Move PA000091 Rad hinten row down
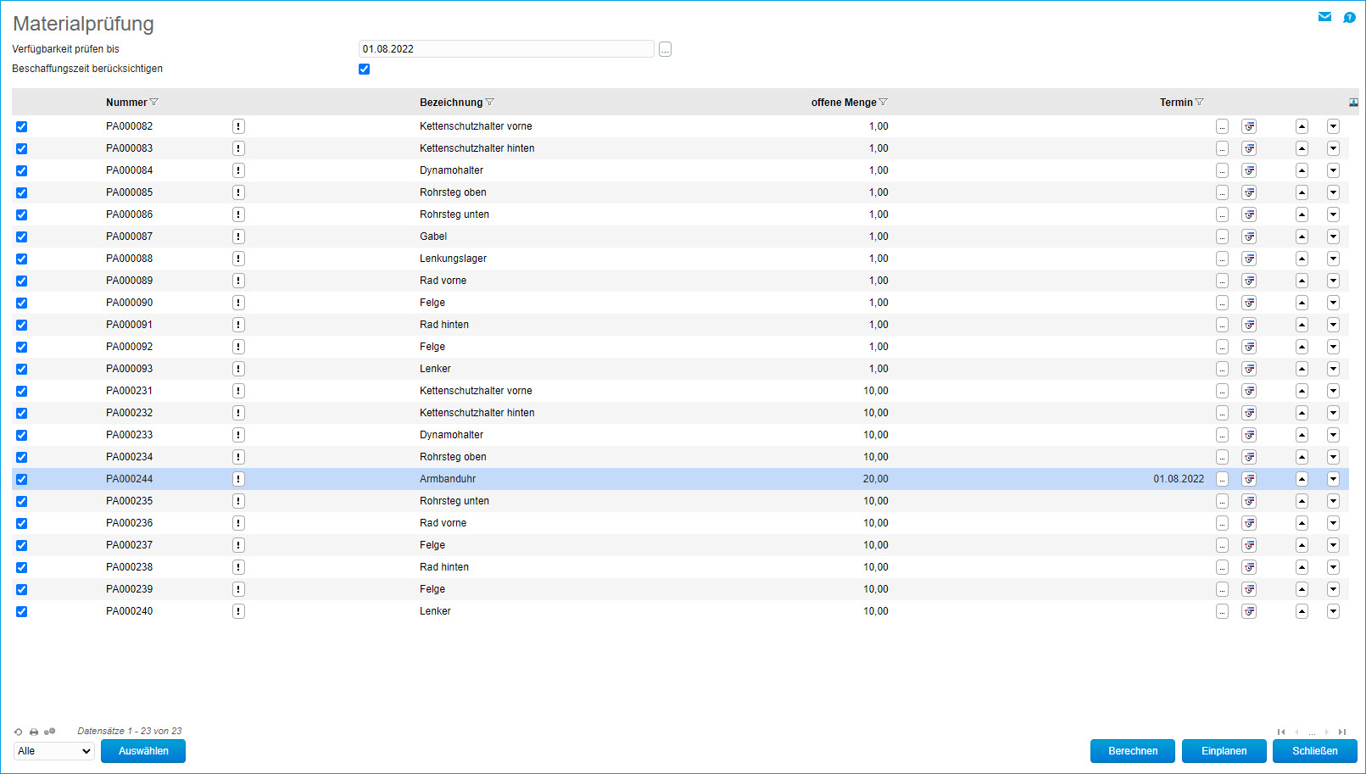Screen dimensions: 1366x774 [1333, 325]
